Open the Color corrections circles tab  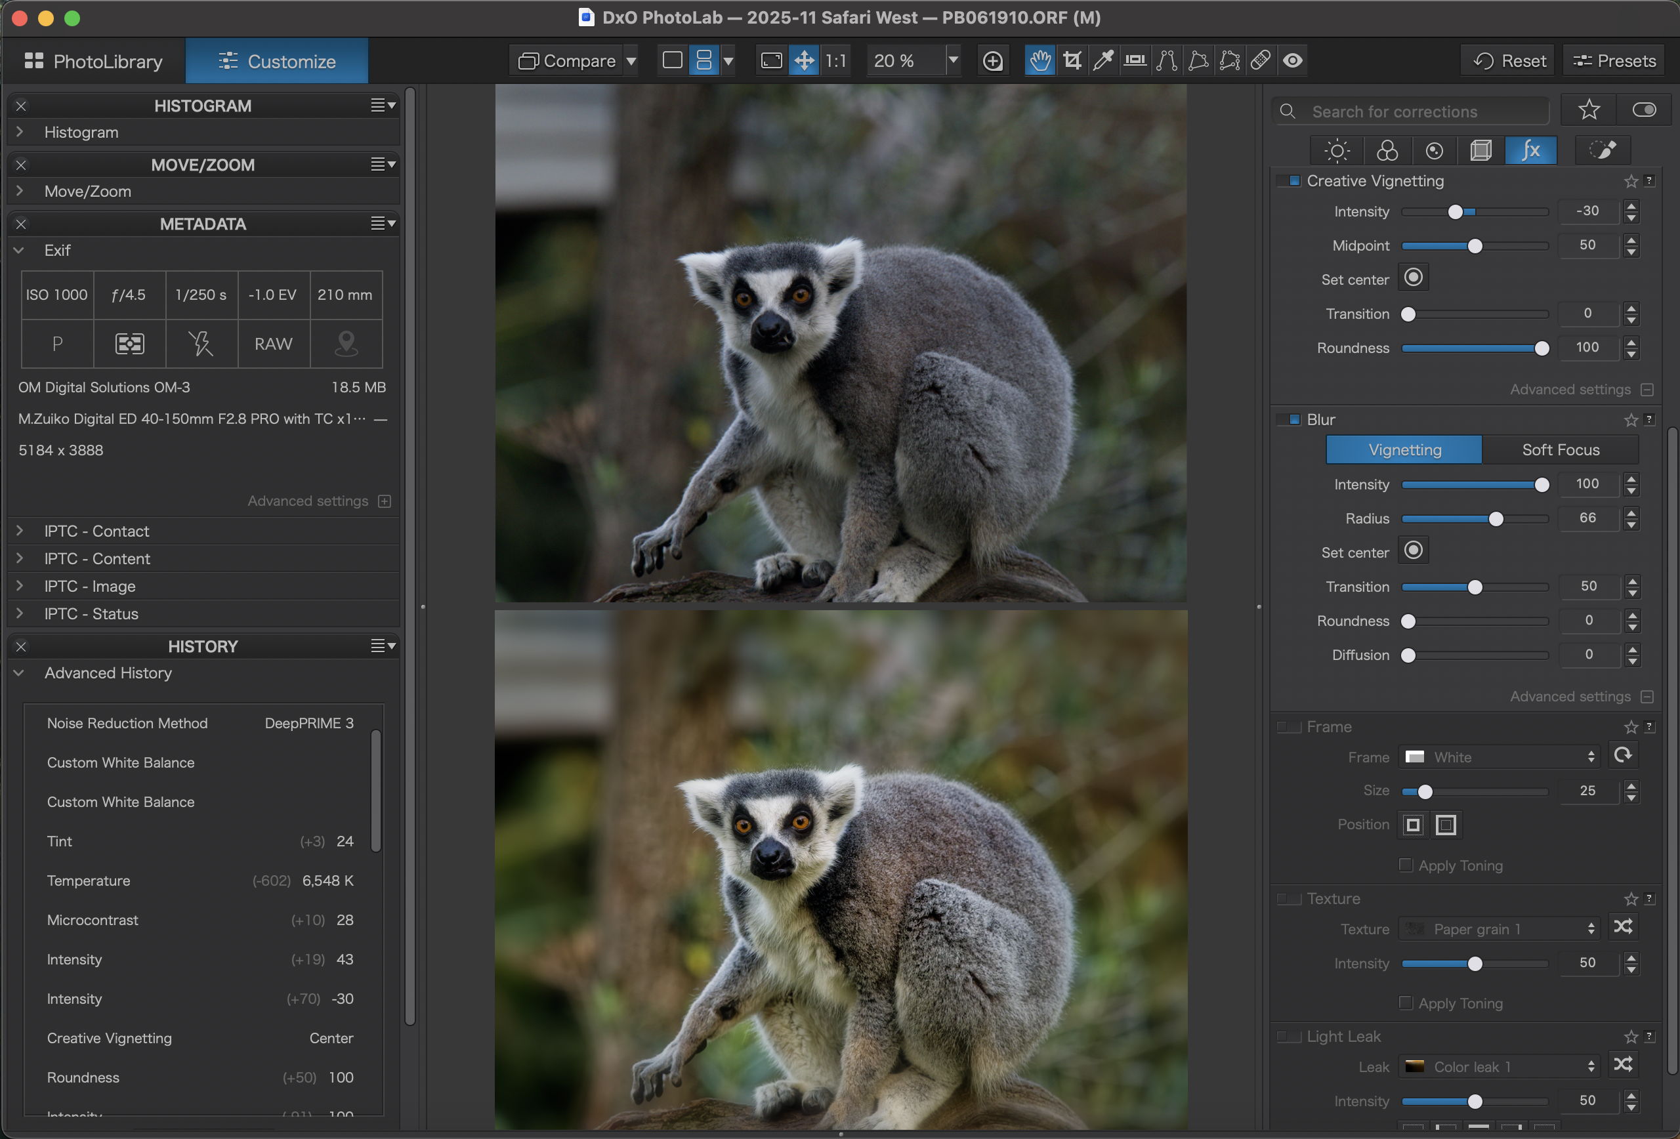1387,150
